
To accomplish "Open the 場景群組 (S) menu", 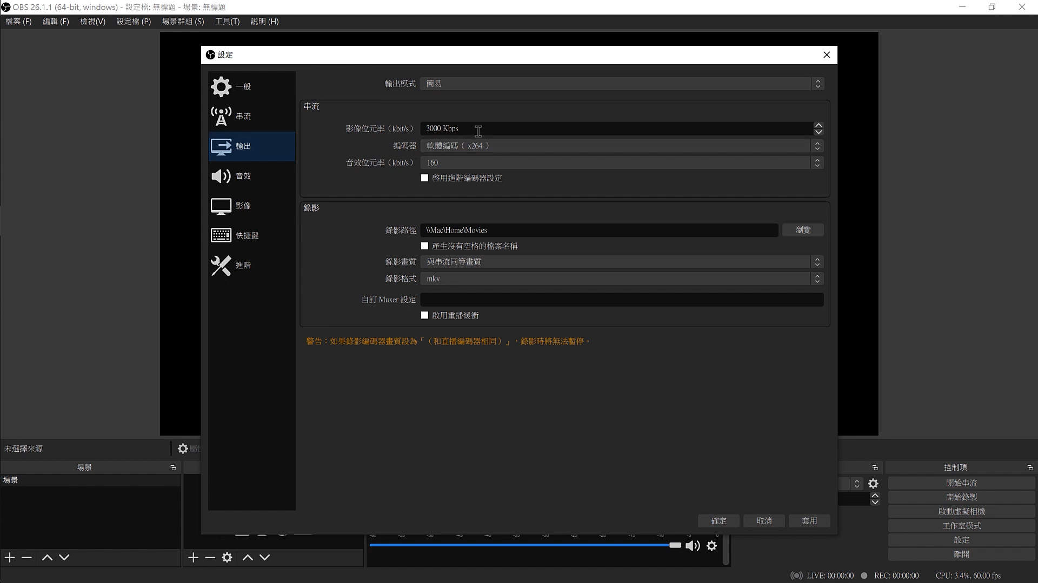I will 183,22.
